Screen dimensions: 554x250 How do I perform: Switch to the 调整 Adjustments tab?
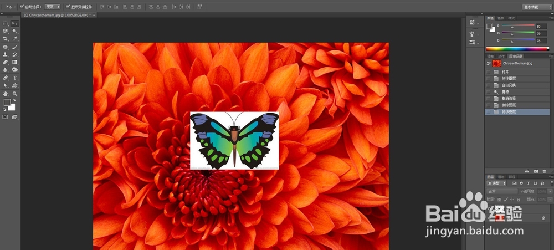click(x=490, y=56)
